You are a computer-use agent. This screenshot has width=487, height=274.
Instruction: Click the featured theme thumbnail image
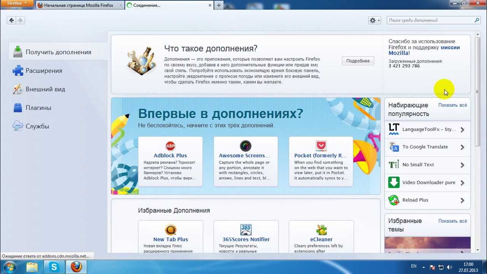pos(427,245)
